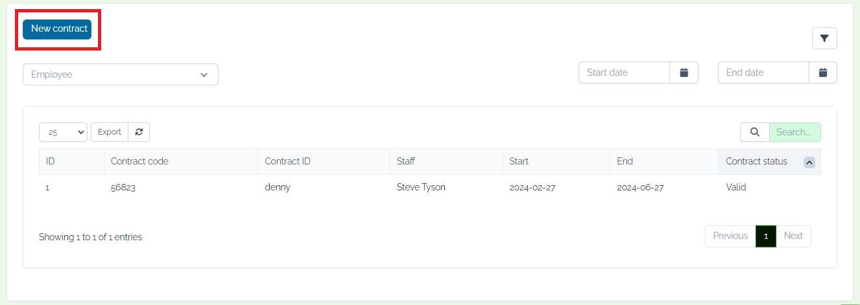This screenshot has width=860, height=305.
Task: Open contract row for Steve Tyson
Action: 430,187
